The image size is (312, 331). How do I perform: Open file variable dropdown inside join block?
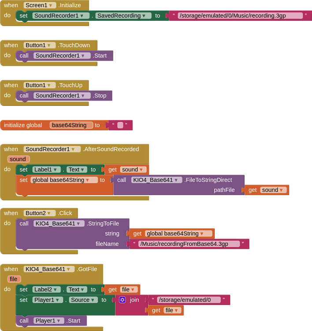coord(172,310)
